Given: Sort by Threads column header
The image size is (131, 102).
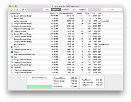Looking at the screenshot, I should click(x=78, y=13).
